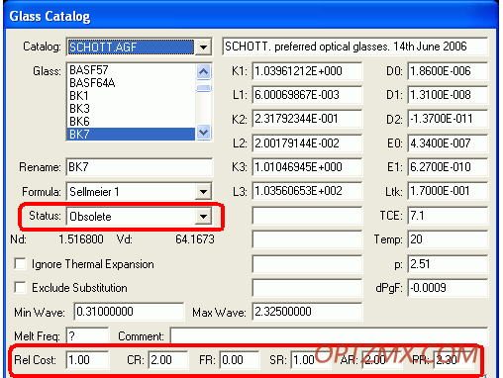Viewport: 503px width, 378px height.
Task: Select BK6 in the glass list
Action: pos(132,122)
